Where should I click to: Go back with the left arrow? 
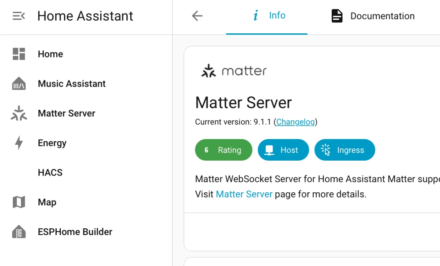coord(197,16)
